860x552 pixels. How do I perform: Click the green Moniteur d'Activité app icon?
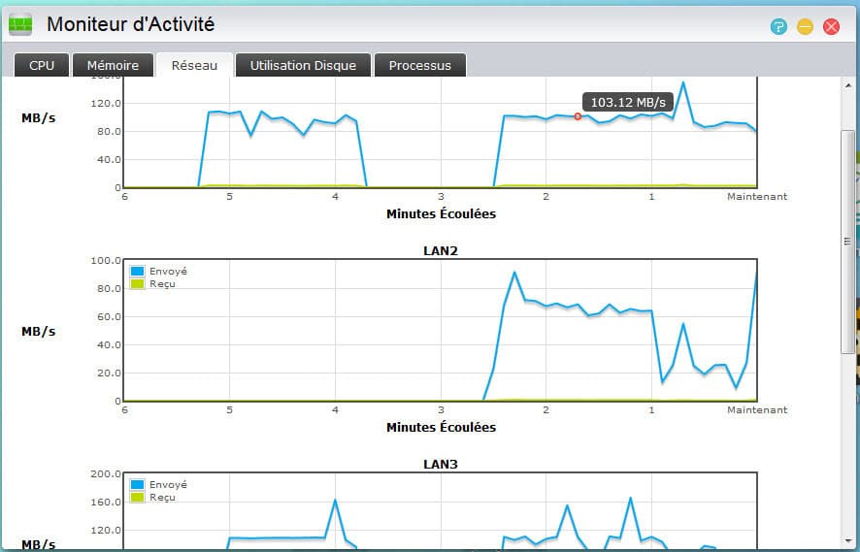pyautogui.click(x=20, y=24)
